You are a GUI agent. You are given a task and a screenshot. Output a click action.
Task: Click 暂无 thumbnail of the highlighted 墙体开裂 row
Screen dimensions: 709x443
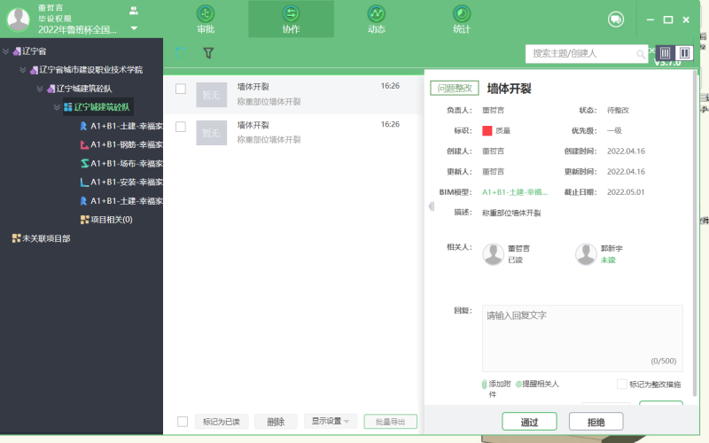click(x=211, y=95)
